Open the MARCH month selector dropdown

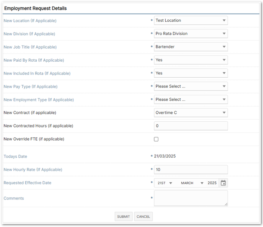tap(192, 183)
